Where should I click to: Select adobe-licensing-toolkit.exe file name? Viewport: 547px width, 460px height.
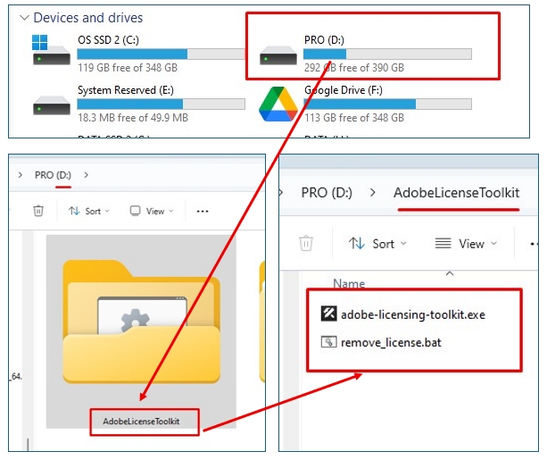[x=413, y=314]
